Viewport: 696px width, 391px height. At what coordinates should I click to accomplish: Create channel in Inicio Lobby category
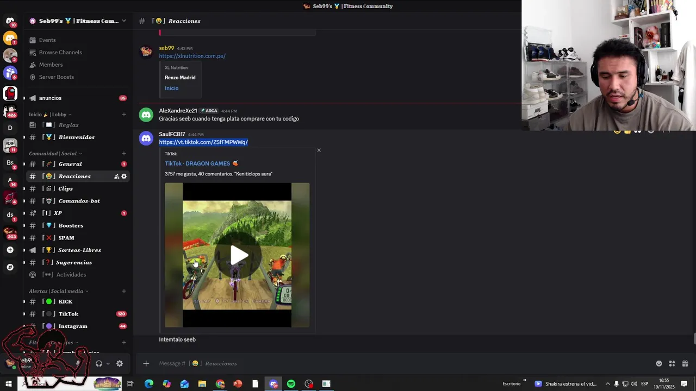[x=124, y=115]
